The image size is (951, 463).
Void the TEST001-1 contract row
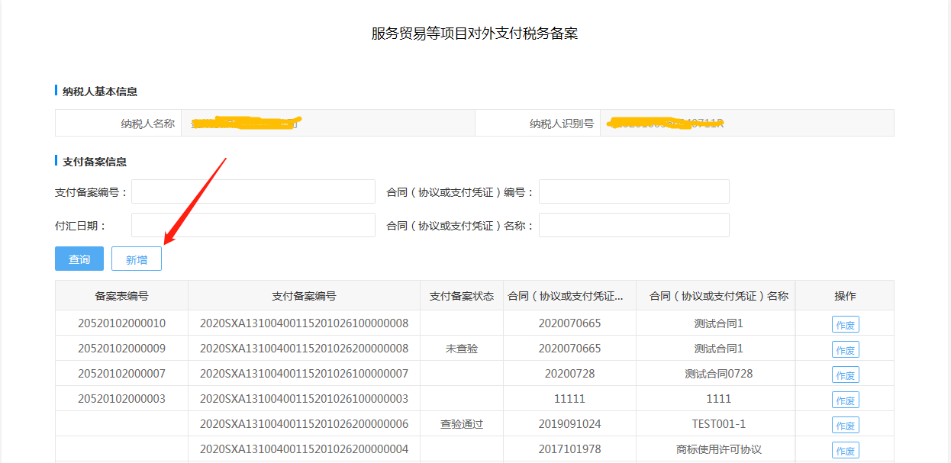pos(845,425)
